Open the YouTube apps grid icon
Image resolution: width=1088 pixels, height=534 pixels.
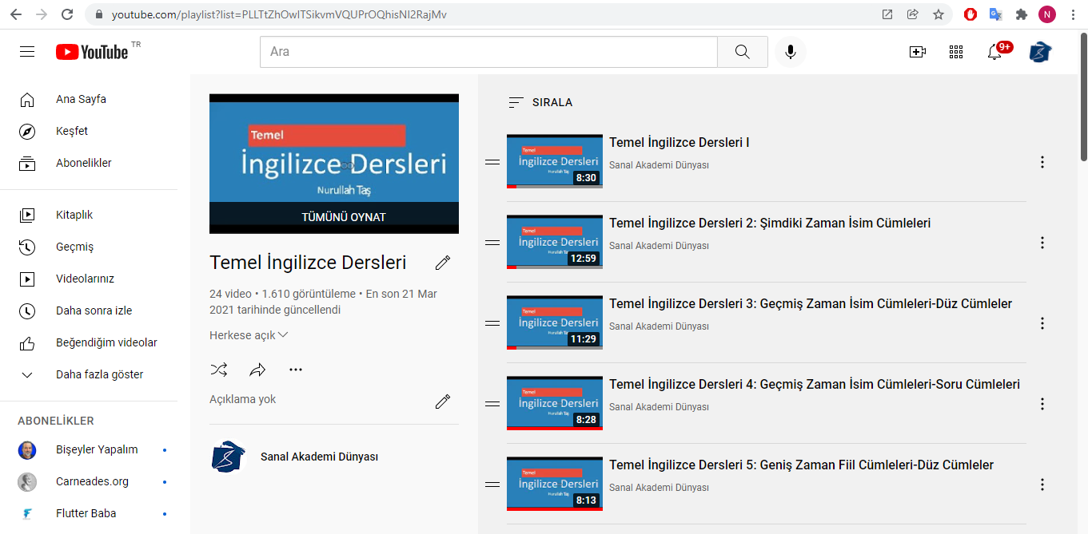(956, 52)
